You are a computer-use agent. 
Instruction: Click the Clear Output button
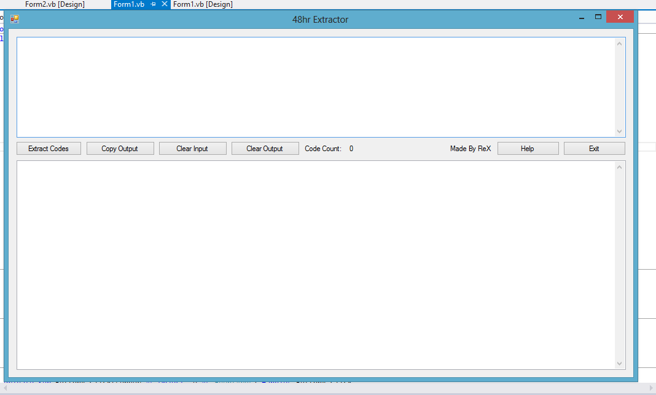click(x=265, y=149)
